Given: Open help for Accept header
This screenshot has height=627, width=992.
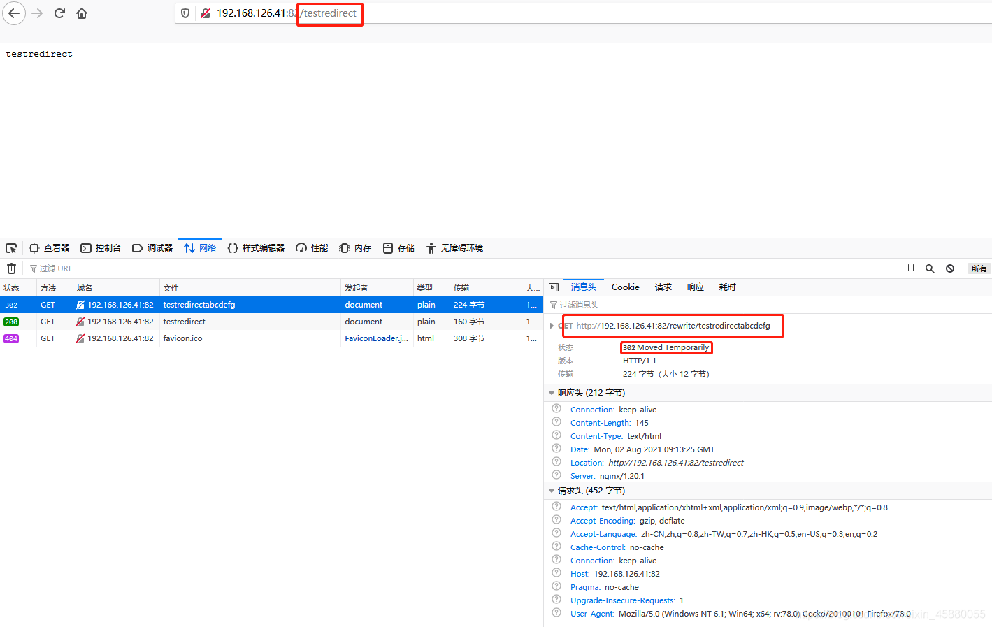Looking at the screenshot, I should click(x=556, y=507).
